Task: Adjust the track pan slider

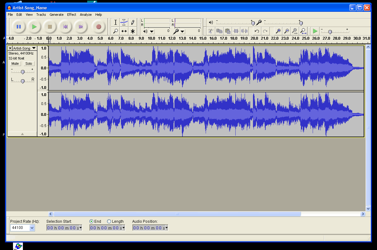Action: pyautogui.click(x=23, y=81)
